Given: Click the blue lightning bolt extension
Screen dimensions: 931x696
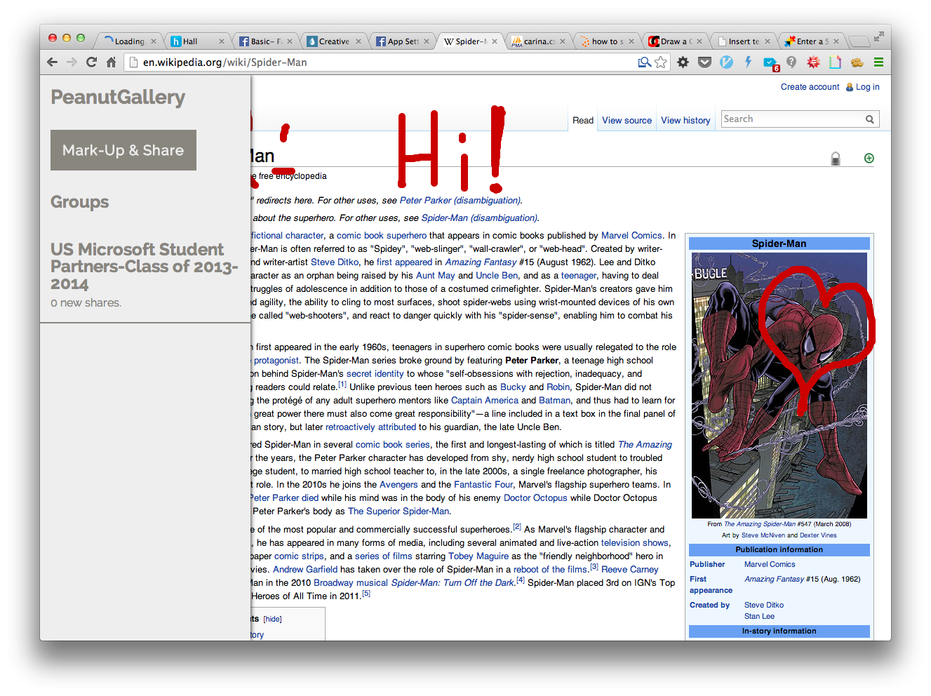Looking at the screenshot, I should pos(748,62).
